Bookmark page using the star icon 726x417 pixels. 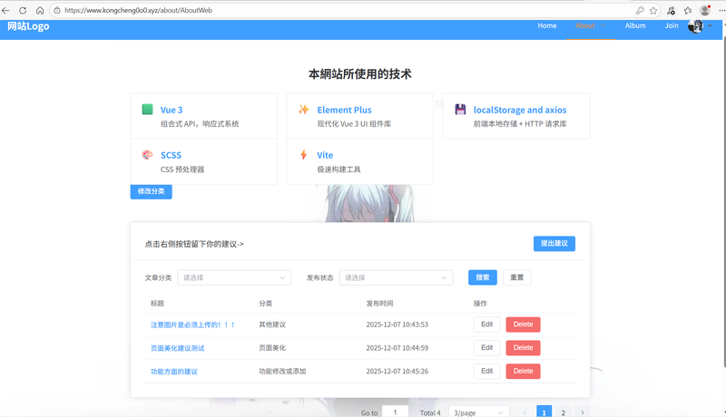point(653,10)
